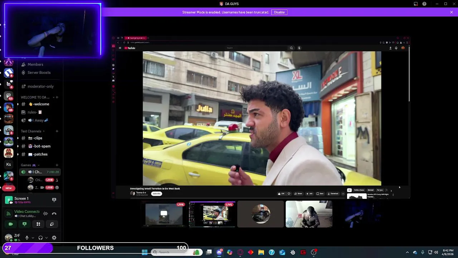
Task: Click the NEW unread indicator pill
Action: (x=9, y=188)
